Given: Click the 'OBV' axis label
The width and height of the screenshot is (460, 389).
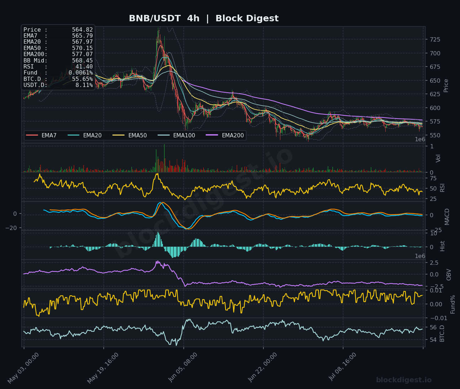Looking at the screenshot, I should pos(449,275).
